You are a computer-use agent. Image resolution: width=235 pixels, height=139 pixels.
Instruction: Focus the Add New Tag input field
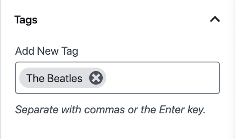117,78
